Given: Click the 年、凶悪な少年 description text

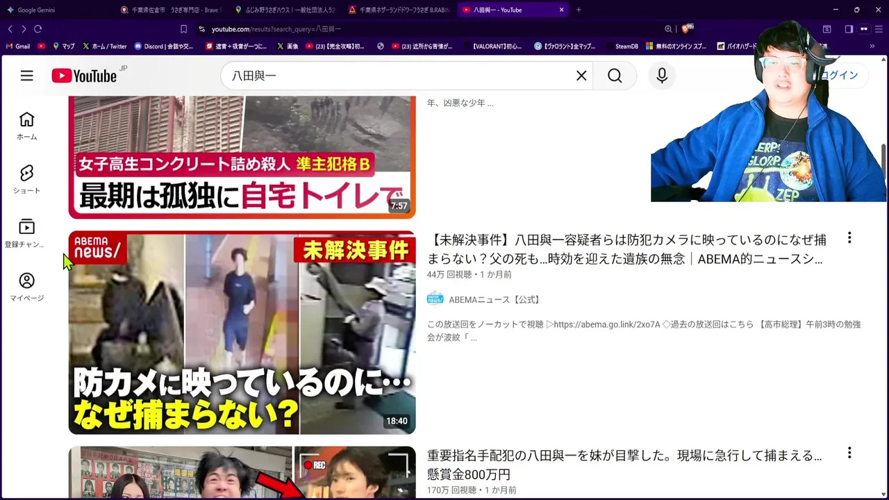Looking at the screenshot, I should click(460, 103).
